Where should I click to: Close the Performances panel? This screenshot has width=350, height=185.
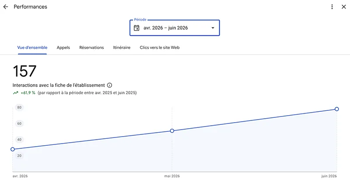[x=344, y=7]
